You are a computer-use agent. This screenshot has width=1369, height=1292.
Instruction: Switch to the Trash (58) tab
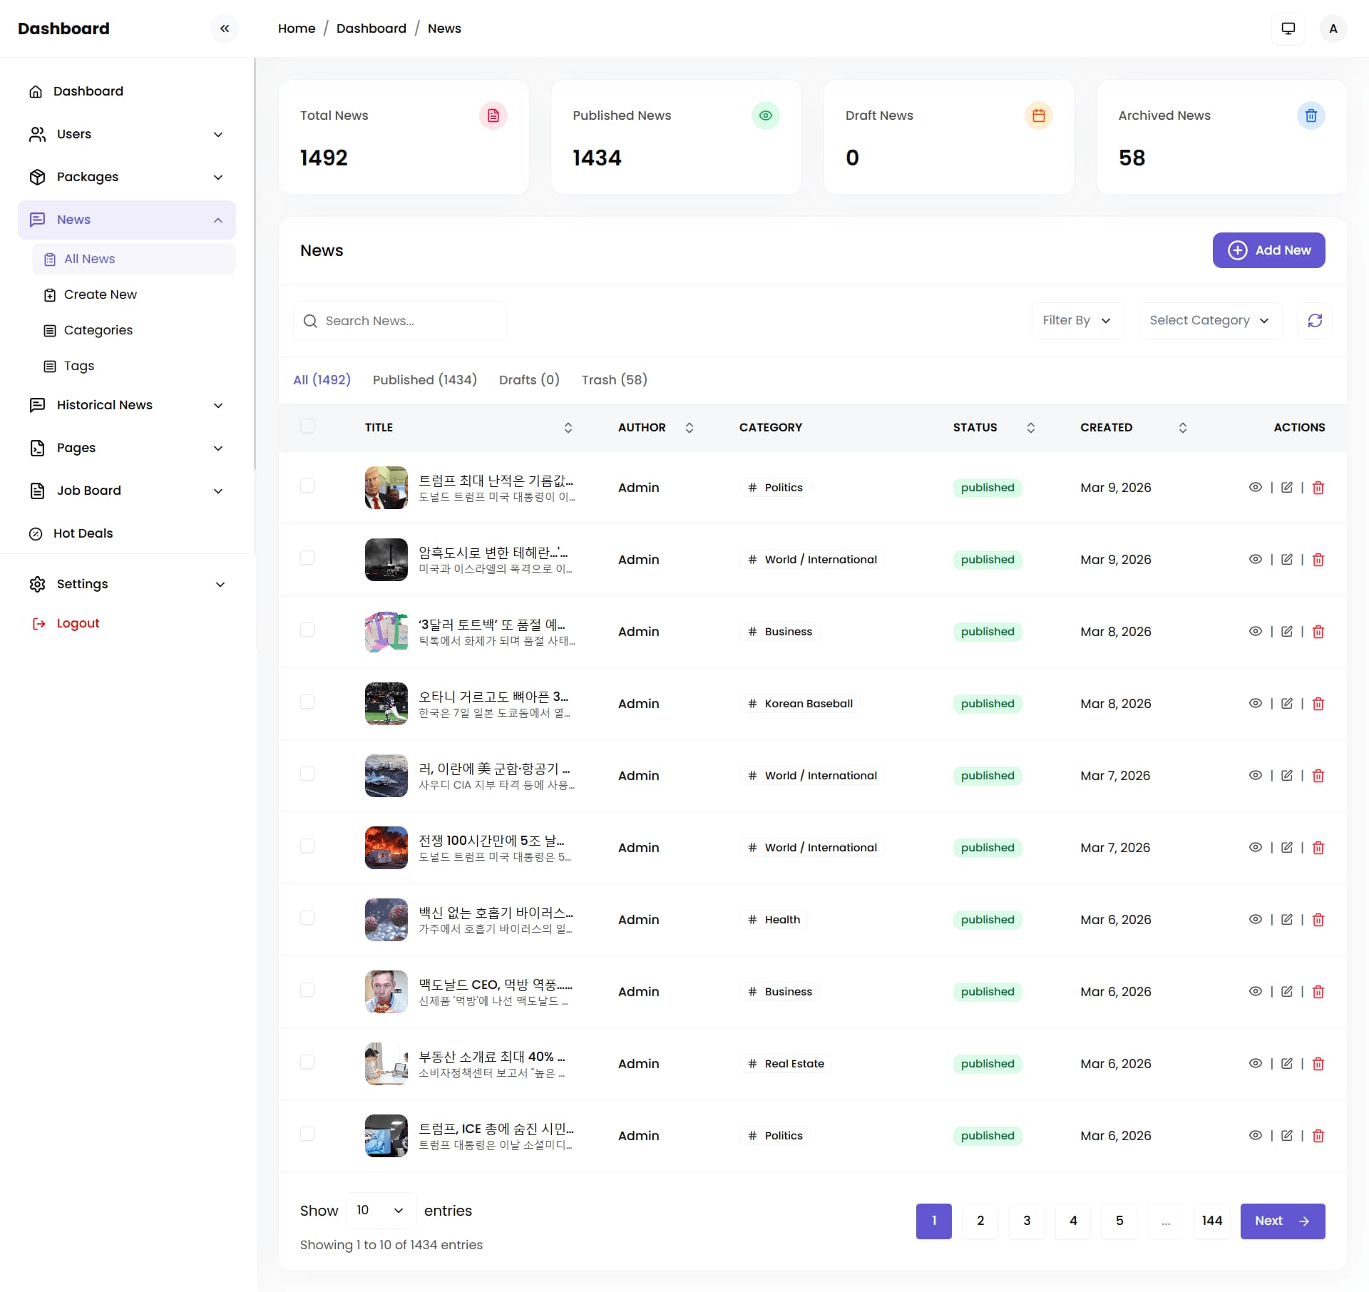(x=615, y=380)
